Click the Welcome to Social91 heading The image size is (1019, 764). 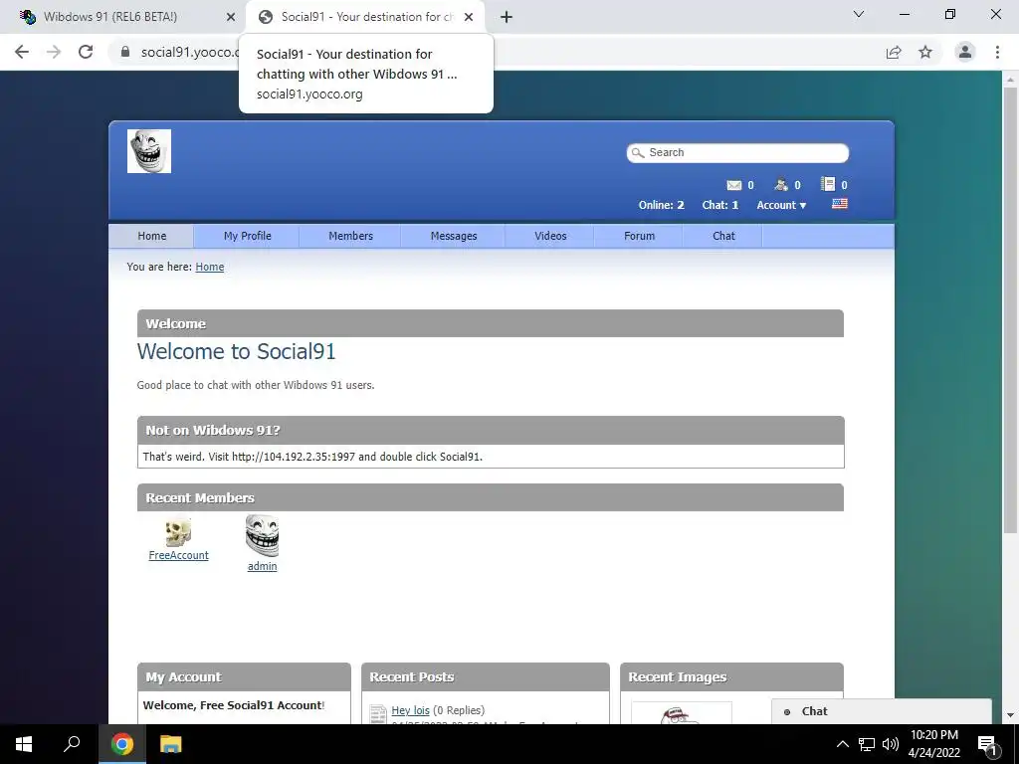237,351
